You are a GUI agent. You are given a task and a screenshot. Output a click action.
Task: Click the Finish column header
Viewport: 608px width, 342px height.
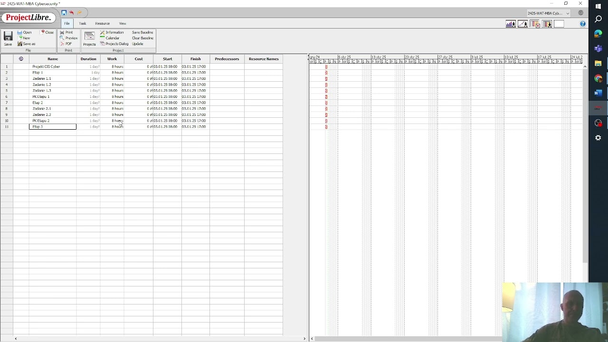click(x=196, y=59)
